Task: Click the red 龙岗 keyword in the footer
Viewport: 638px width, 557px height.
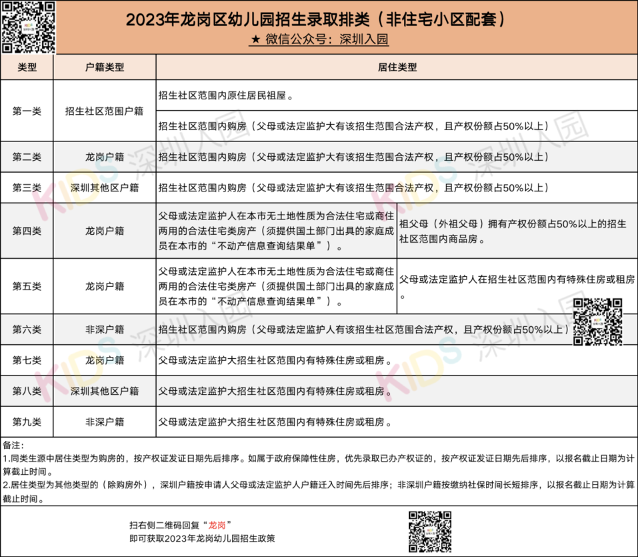Action: click(217, 525)
